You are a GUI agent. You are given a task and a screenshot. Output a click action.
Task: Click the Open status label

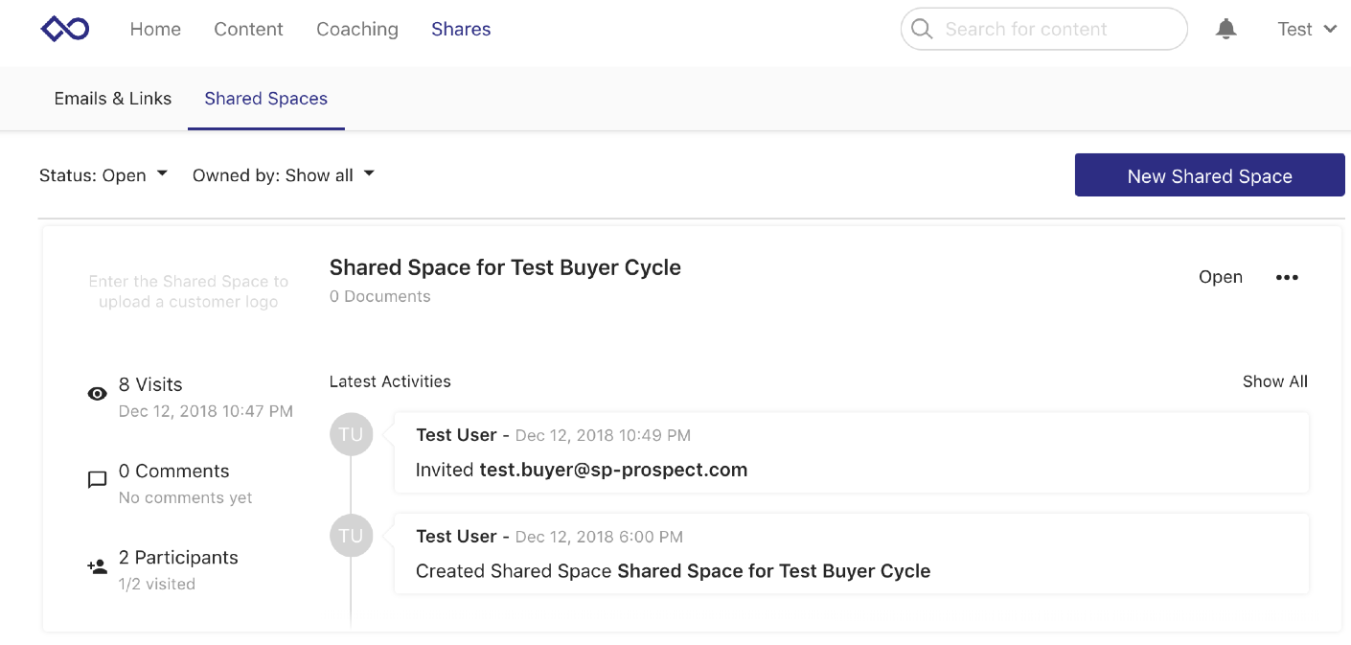pyautogui.click(x=1220, y=277)
